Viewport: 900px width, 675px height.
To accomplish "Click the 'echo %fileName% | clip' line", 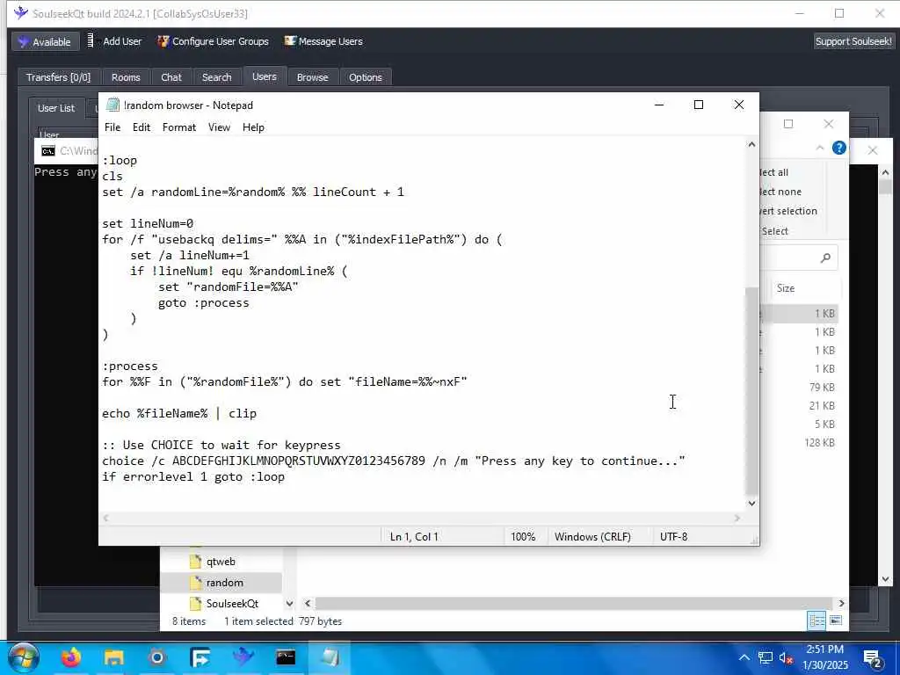I will [179, 414].
